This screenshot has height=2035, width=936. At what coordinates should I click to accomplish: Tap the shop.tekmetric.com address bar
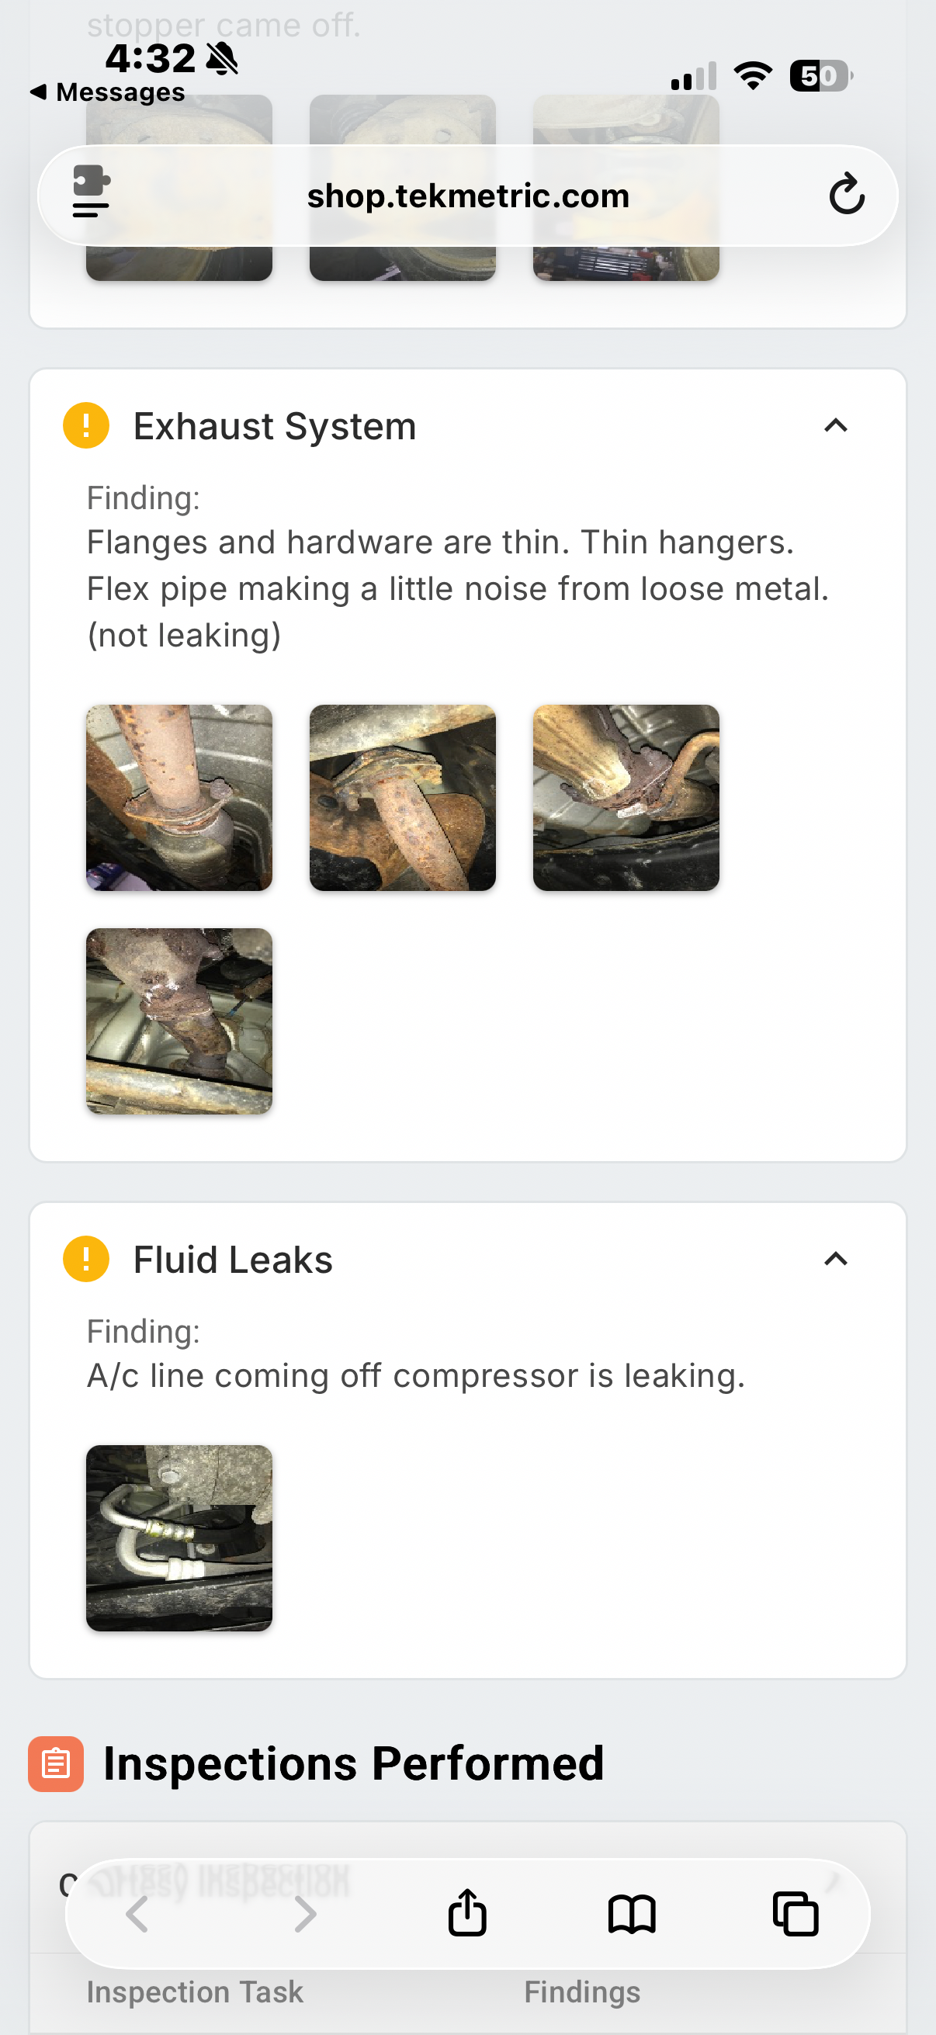click(x=467, y=196)
